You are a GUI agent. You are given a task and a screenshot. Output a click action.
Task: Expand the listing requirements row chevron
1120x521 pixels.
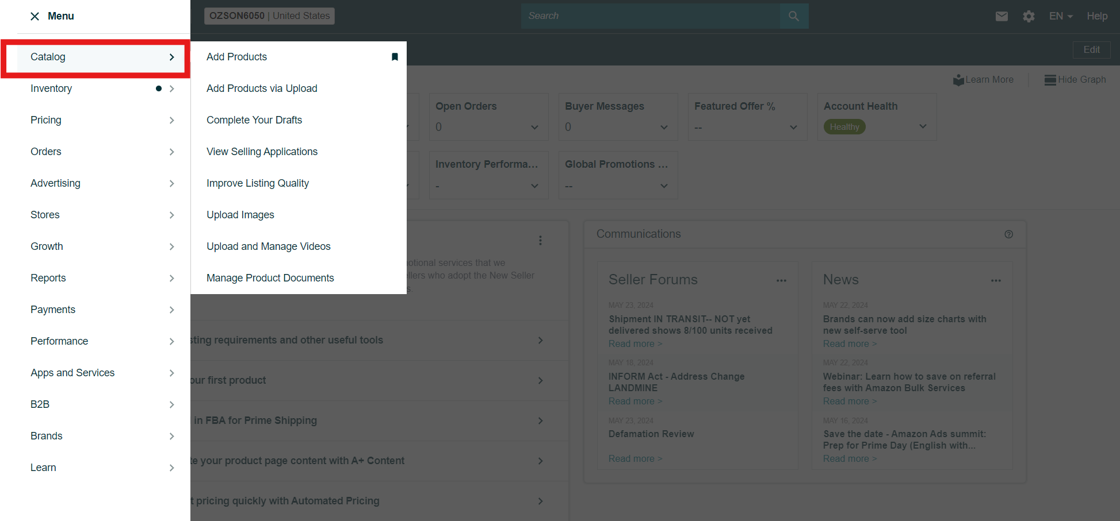(x=540, y=340)
